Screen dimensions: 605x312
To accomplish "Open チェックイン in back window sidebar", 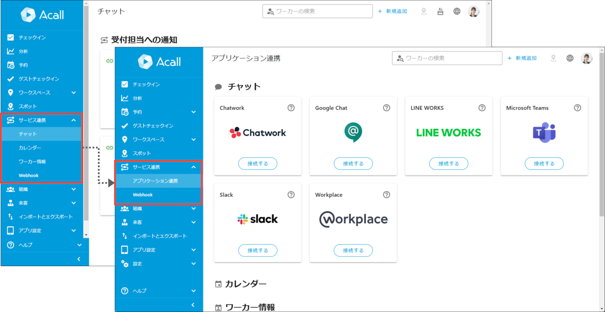I will pyautogui.click(x=42, y=37).
